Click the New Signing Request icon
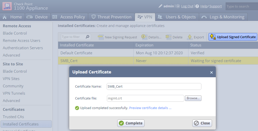The width and height of the screenshot is (258, 131). click(x=101, y=37)
